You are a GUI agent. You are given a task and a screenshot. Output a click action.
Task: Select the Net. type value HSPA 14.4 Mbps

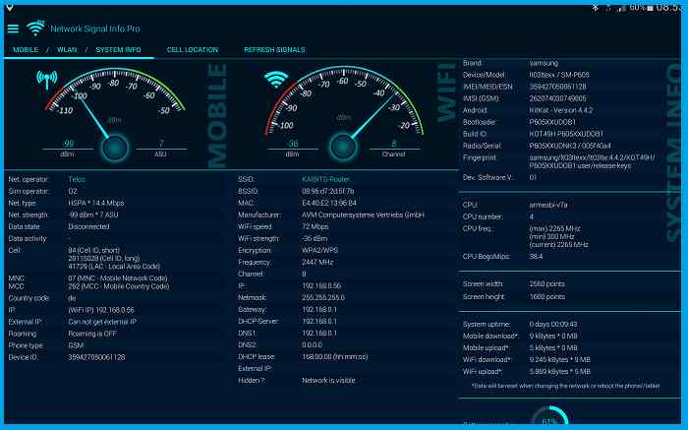[96, 203]
